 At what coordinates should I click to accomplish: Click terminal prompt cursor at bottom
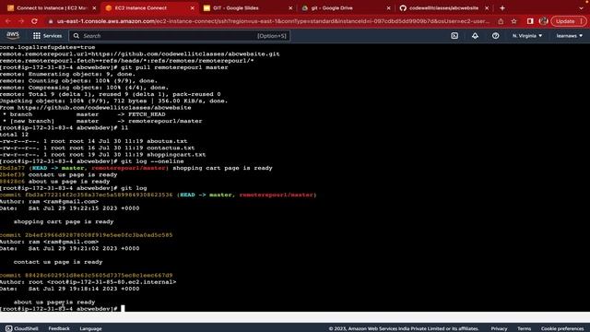click(x=123, y=309)
